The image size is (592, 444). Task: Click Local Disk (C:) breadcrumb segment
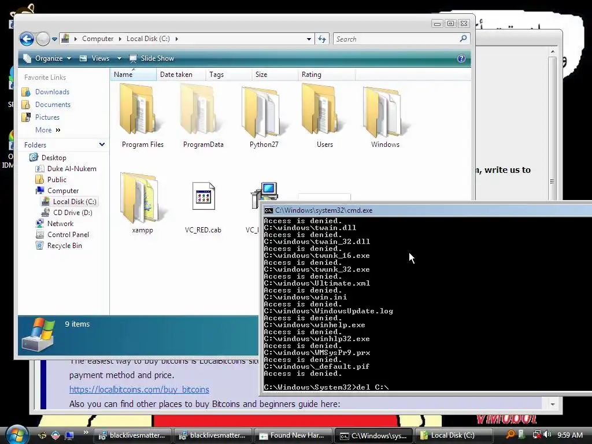[148, 39]
